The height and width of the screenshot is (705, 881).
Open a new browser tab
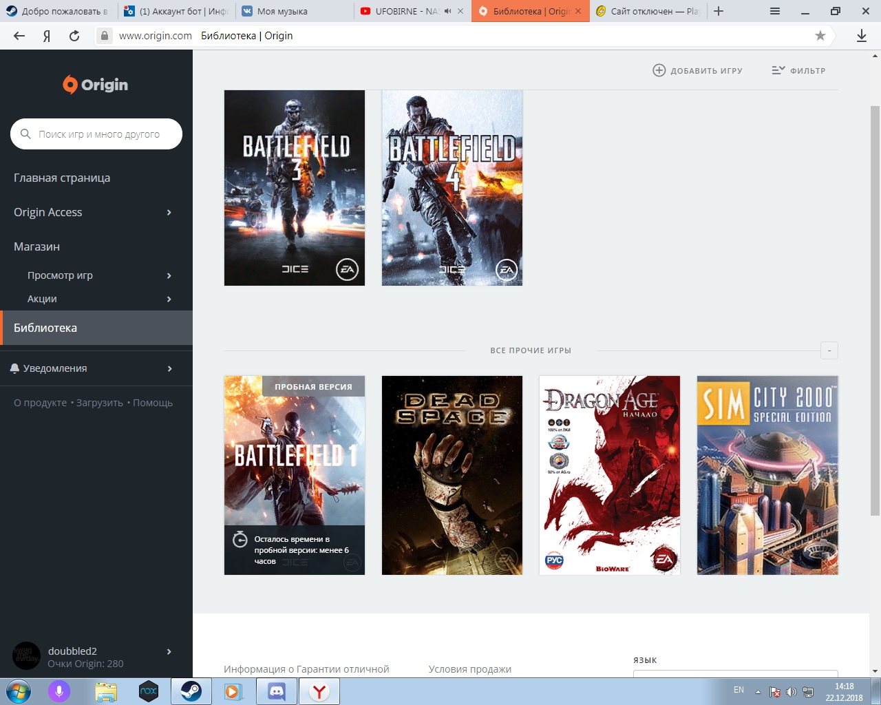click(x=719, y=11)
